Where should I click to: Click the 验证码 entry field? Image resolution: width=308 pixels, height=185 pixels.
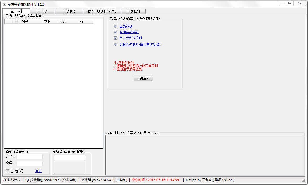pos(70,157)
